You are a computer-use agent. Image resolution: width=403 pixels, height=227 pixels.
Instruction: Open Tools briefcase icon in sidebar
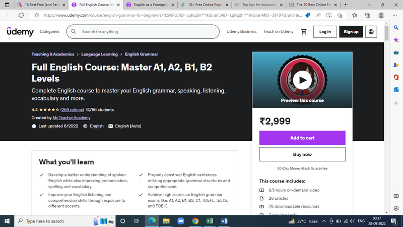[396, 52]
